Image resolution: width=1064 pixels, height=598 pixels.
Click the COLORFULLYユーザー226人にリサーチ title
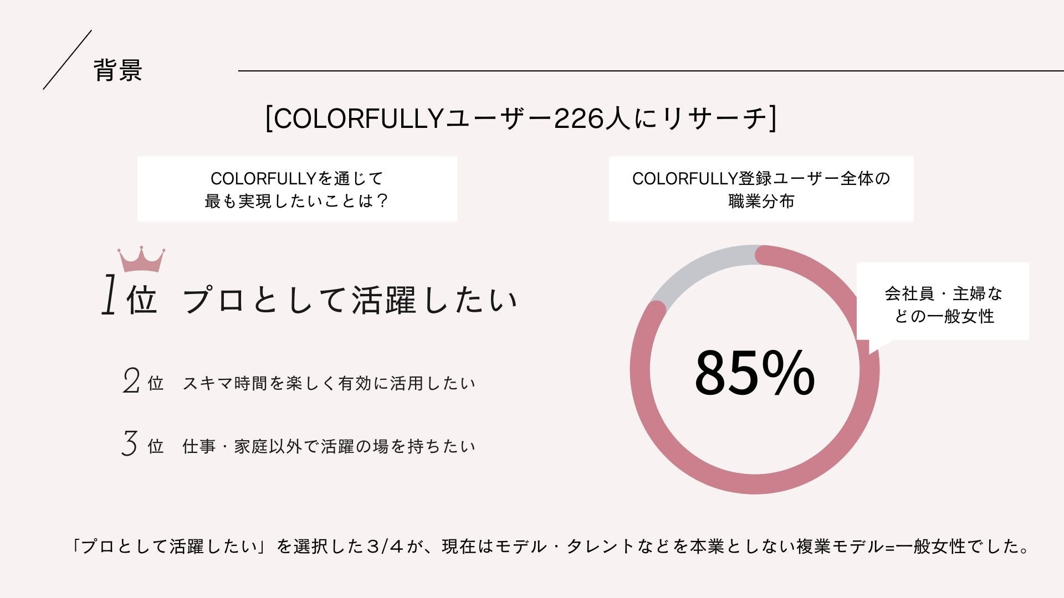521,118
